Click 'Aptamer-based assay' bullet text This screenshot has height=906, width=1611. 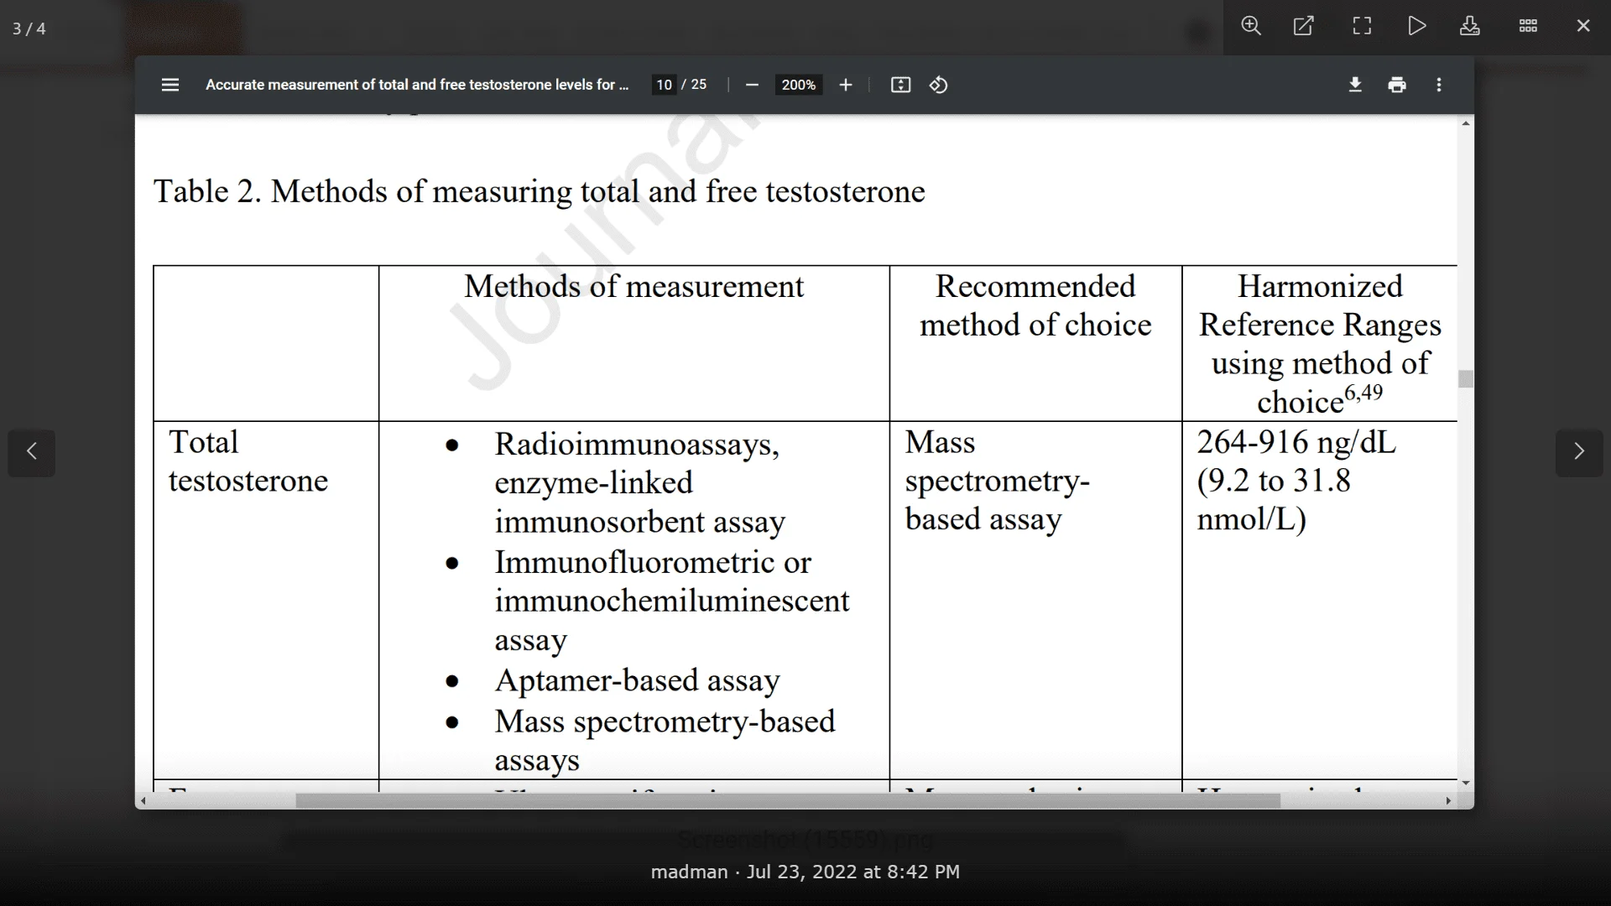coord(637,680)
